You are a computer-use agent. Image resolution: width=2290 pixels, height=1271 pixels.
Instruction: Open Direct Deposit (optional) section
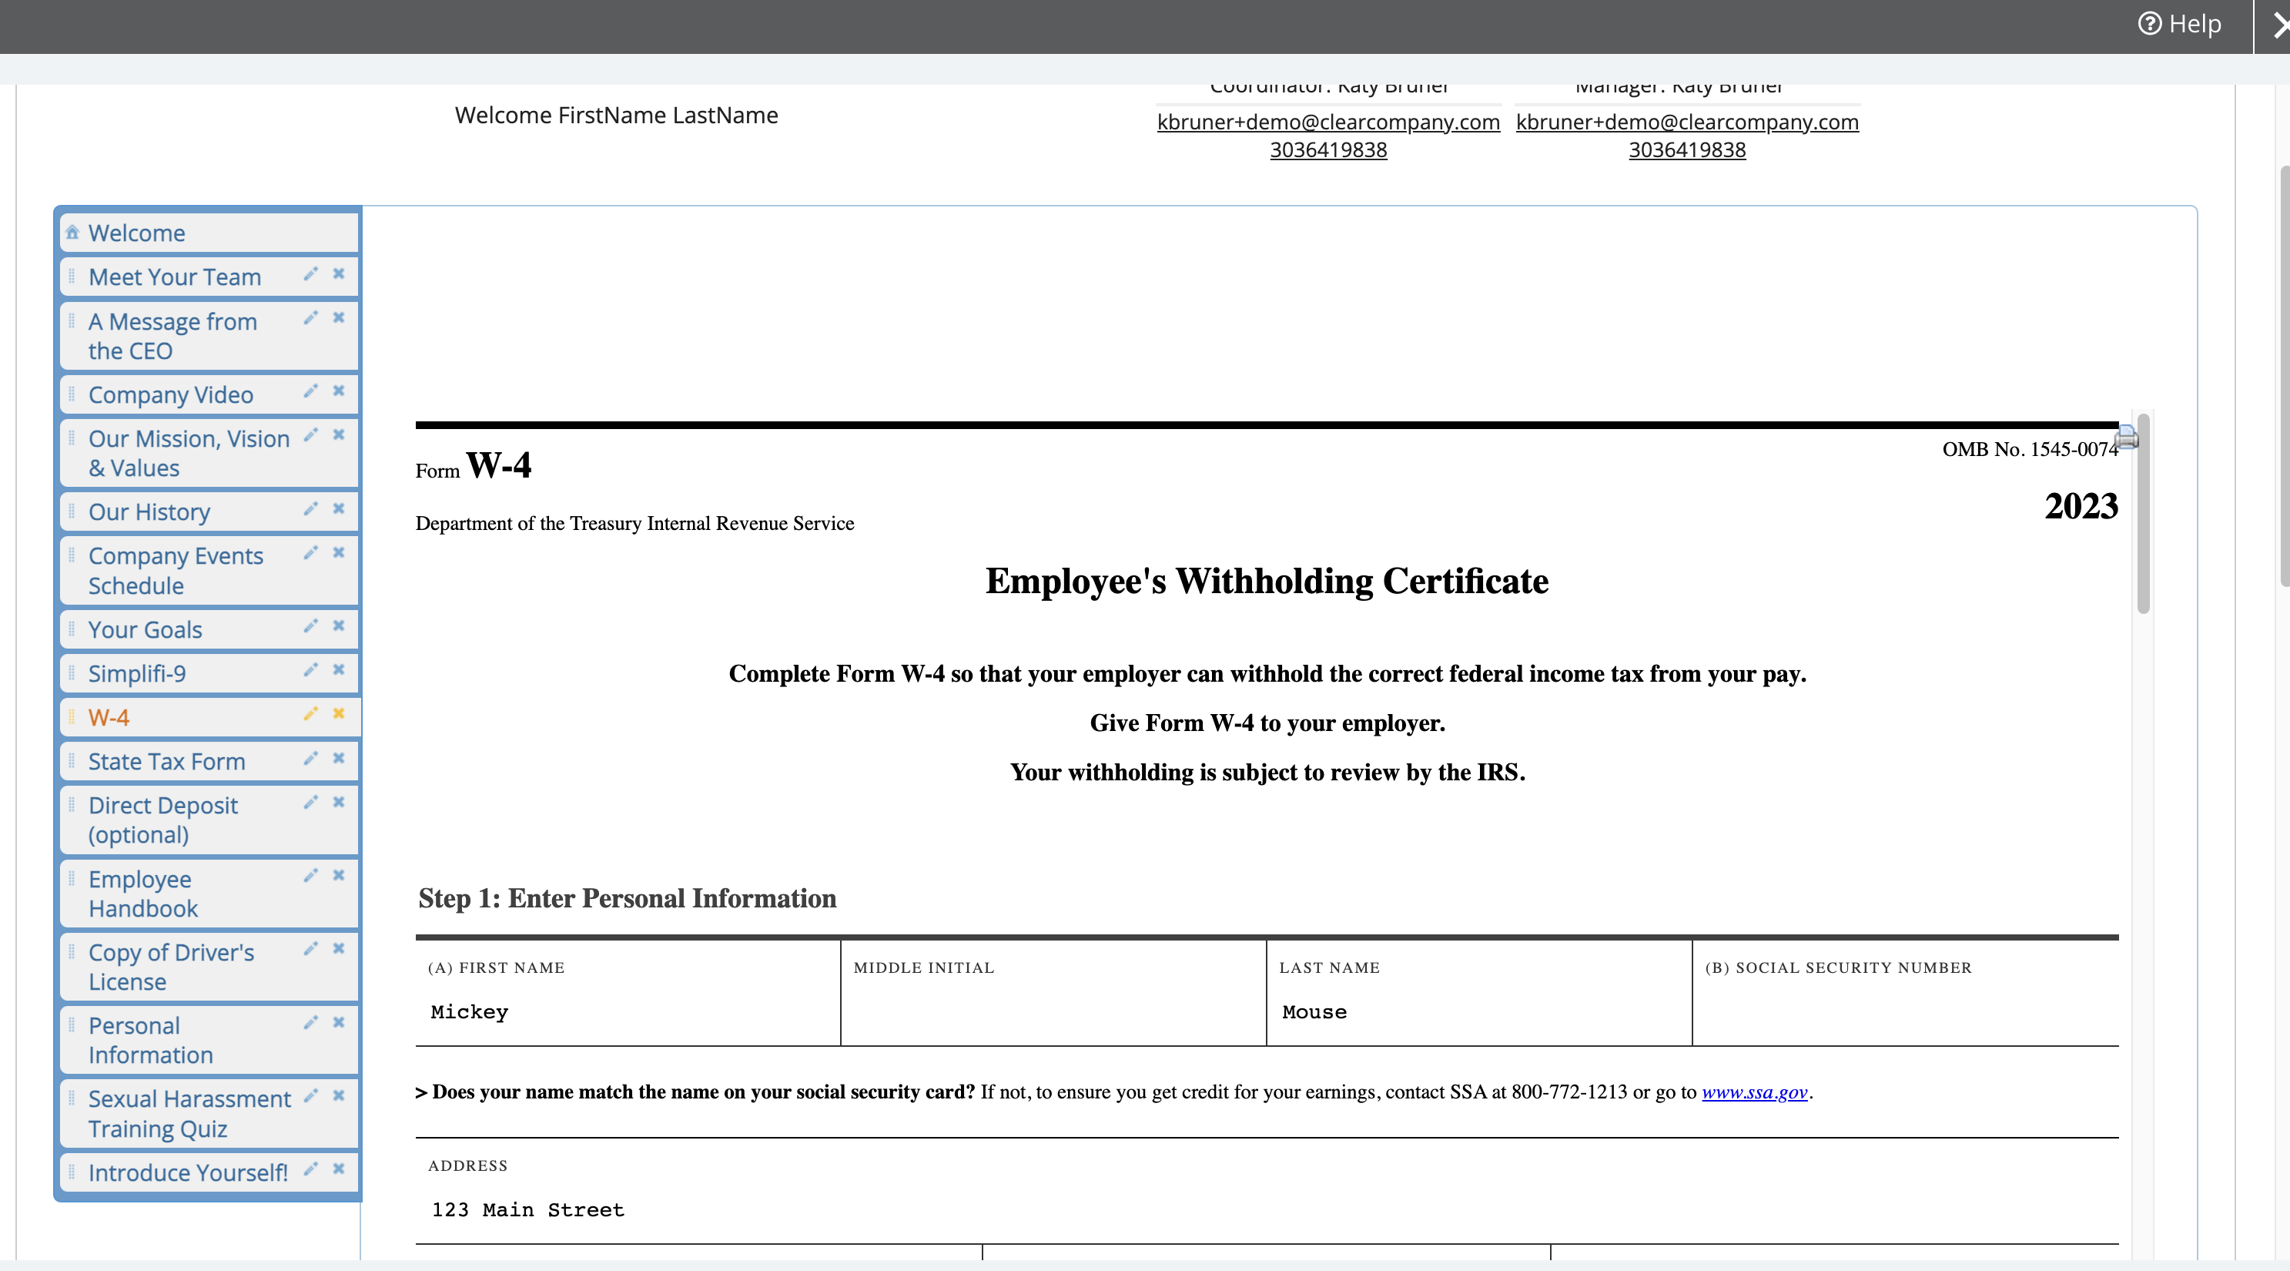click(162, 820)
